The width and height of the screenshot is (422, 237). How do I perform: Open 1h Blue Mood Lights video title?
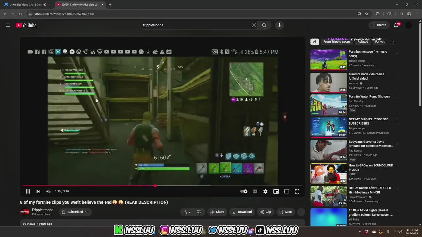coord(371,212)
